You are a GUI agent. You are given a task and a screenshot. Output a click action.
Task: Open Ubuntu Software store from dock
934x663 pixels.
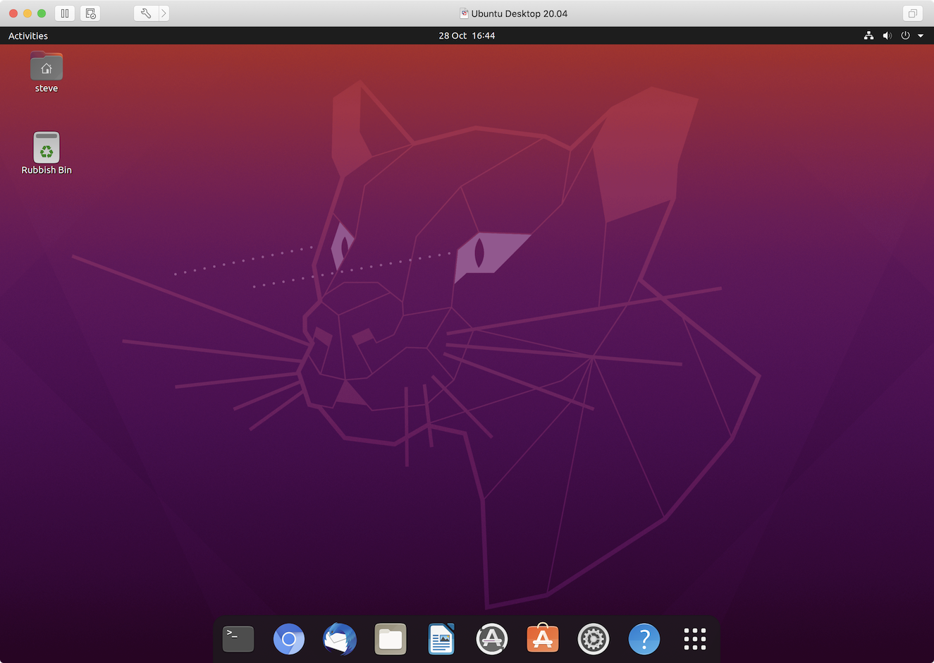[543, 638]
